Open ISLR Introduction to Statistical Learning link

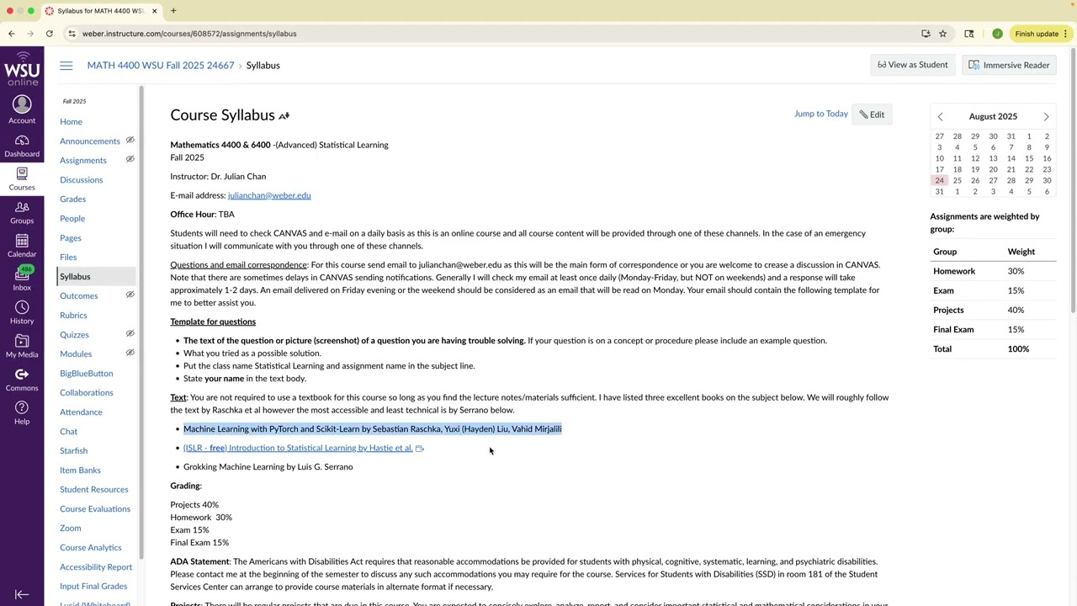[298, 448]
